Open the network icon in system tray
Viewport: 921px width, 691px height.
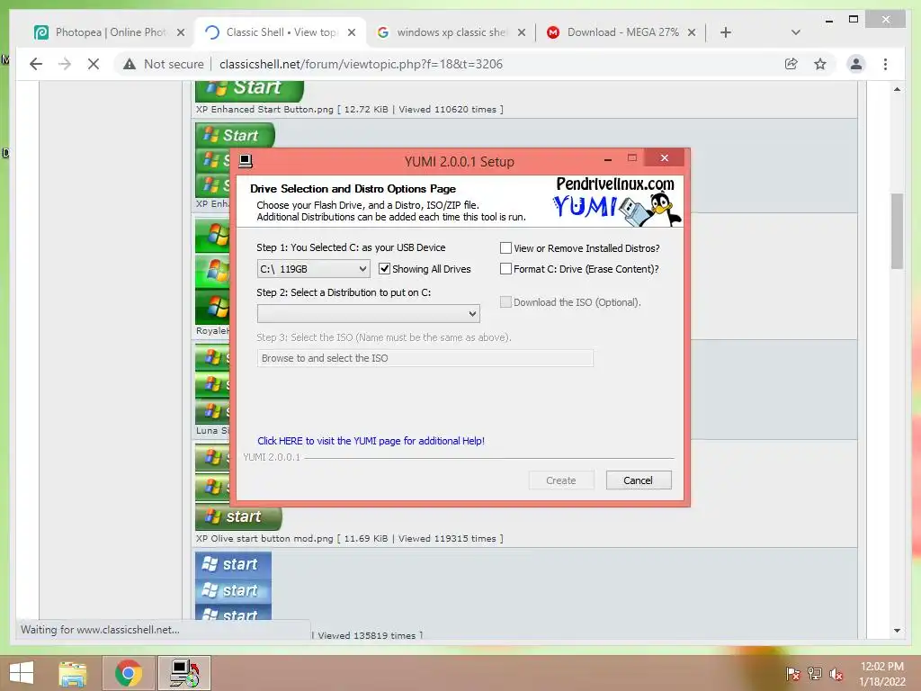pyautogui.click(x=815, y=674)
